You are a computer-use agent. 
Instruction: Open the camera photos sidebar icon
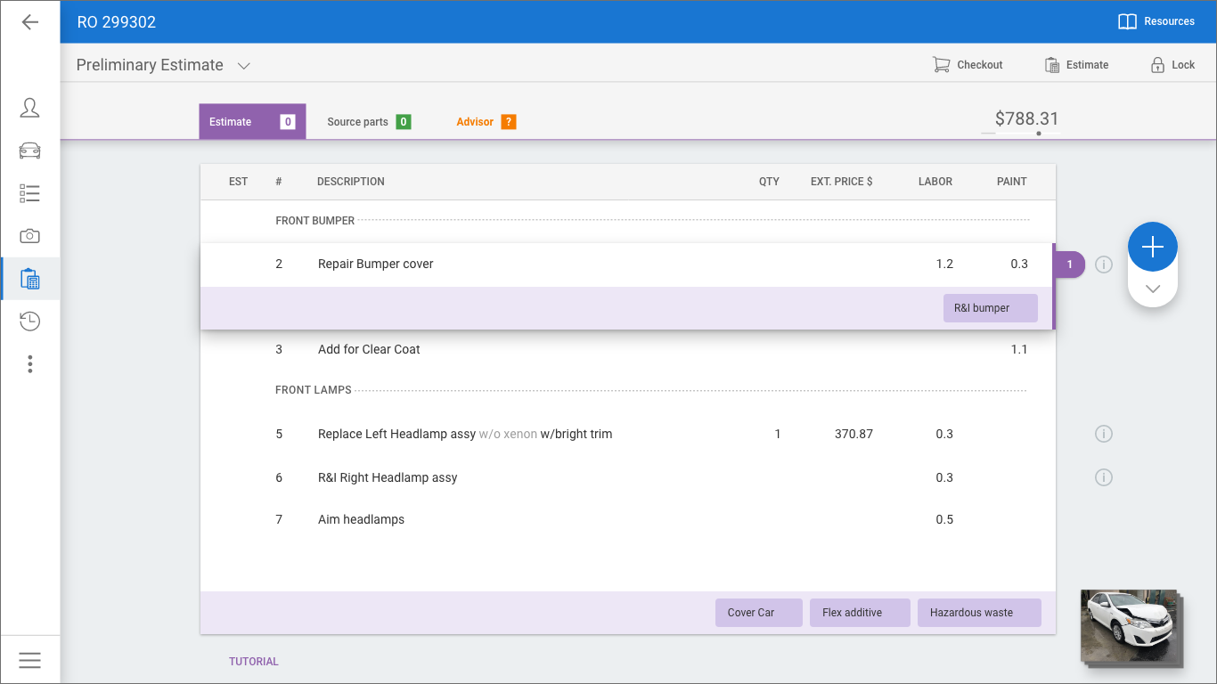coord(30,236)
